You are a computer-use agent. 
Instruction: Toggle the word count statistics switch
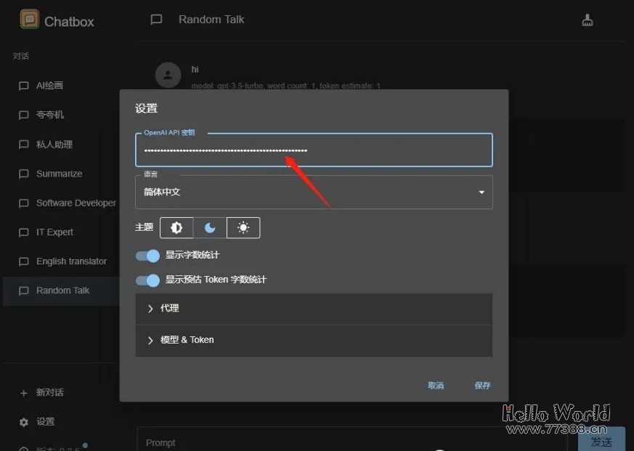tap(147, 256)
